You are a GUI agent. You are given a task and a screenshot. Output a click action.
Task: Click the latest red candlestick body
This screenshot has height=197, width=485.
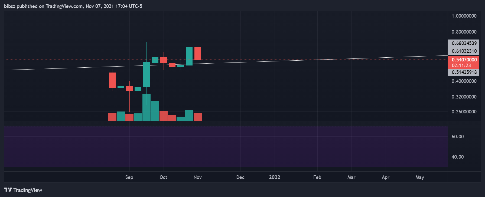[198, 54]
